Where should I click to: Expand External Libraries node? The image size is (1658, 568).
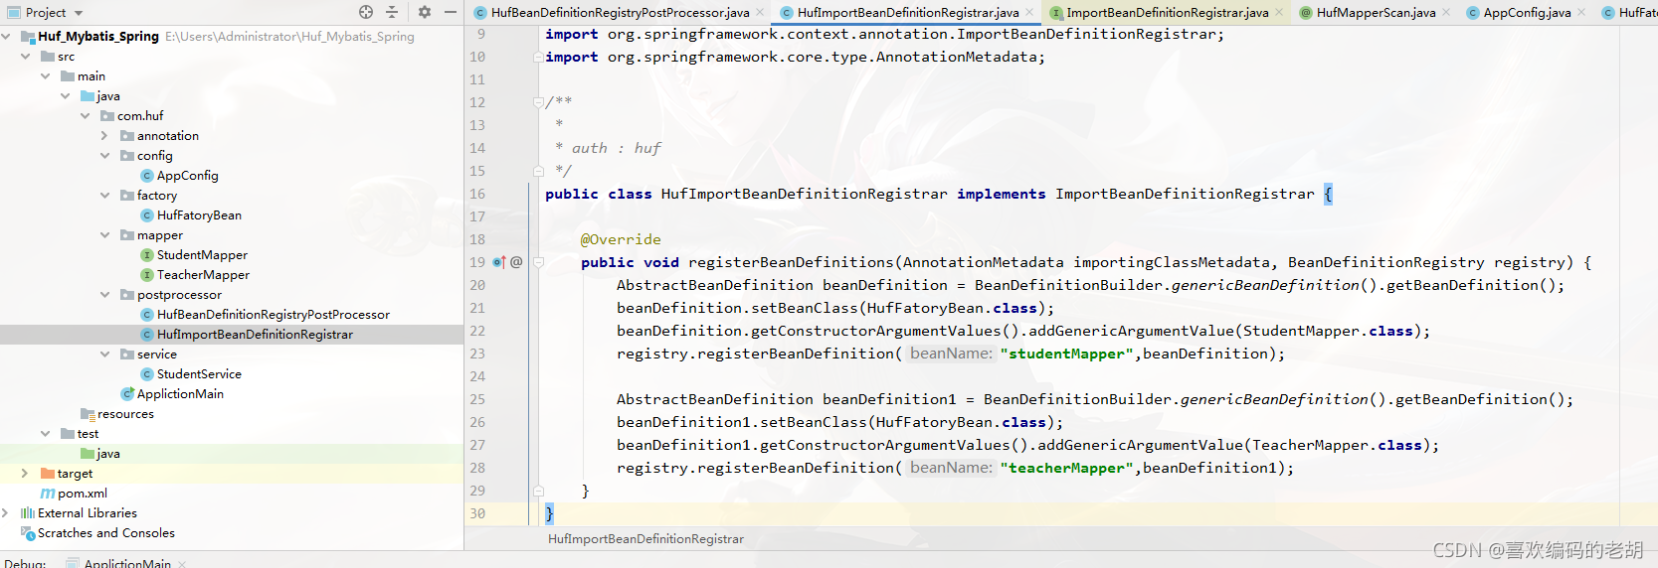click(x=6, y=513)
